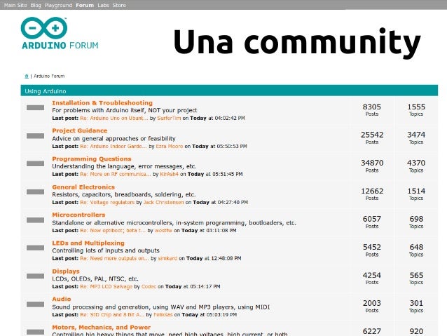
Task: Open Displays board
Action: click(66, 271)
